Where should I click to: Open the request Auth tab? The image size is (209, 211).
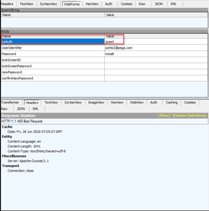point(109,4)
